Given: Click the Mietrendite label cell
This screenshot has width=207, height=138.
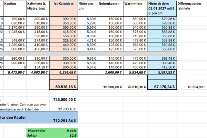Looking at the screenshot, I should [38, 131].
